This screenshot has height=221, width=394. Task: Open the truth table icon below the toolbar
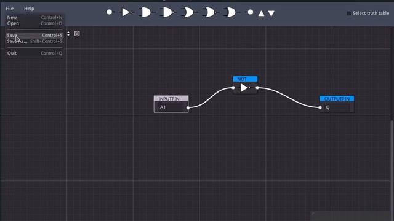click(x=77, y=34)
